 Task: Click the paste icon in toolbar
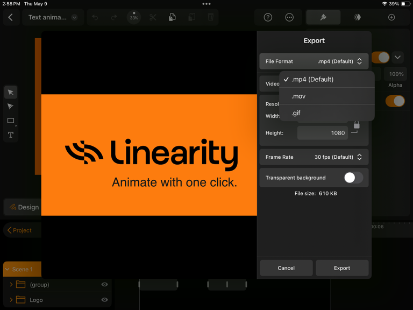click(x=191, y=17)
